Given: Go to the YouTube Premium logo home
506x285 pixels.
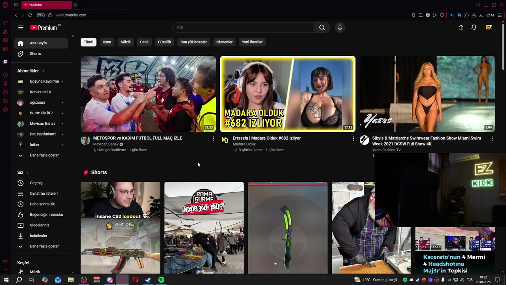Looking at the screenshot, I should (43, 27).
